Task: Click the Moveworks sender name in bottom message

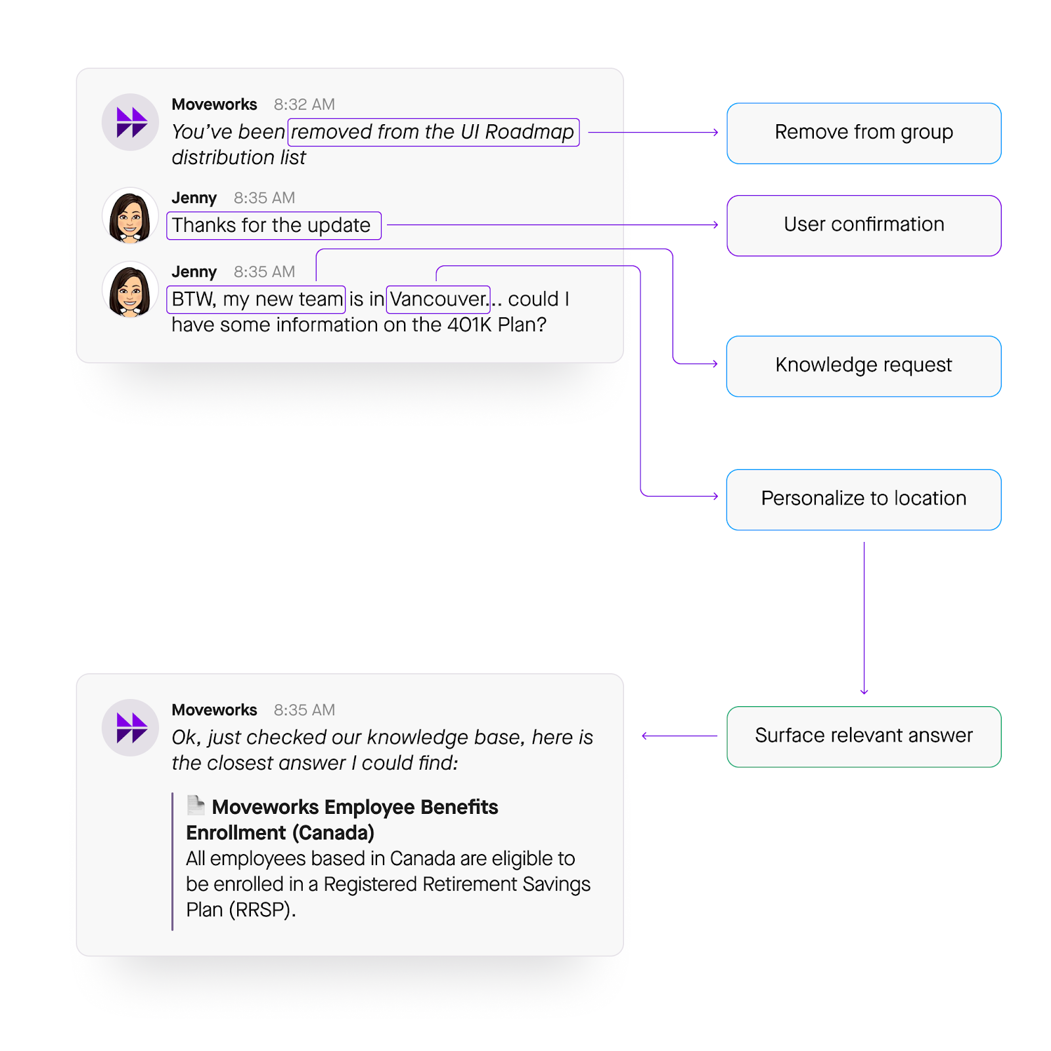Action: tap(214, 710)
